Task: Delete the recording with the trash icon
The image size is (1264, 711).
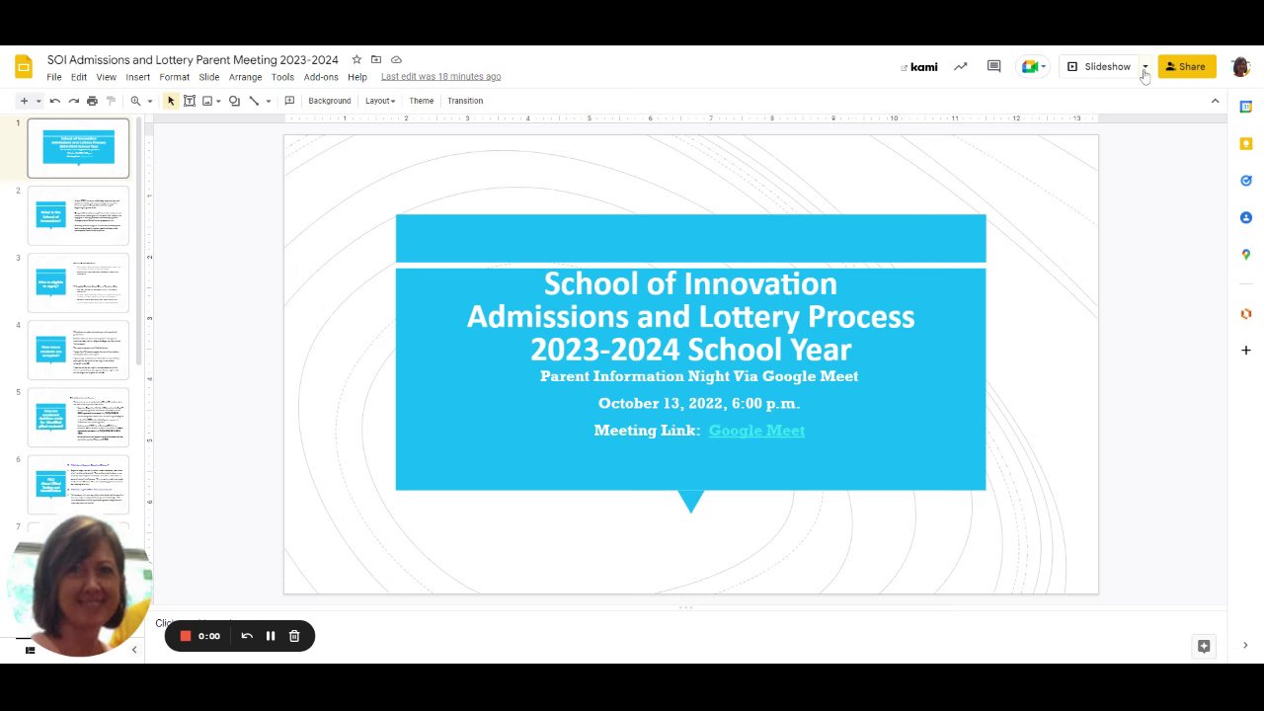Action: [294, 636]
